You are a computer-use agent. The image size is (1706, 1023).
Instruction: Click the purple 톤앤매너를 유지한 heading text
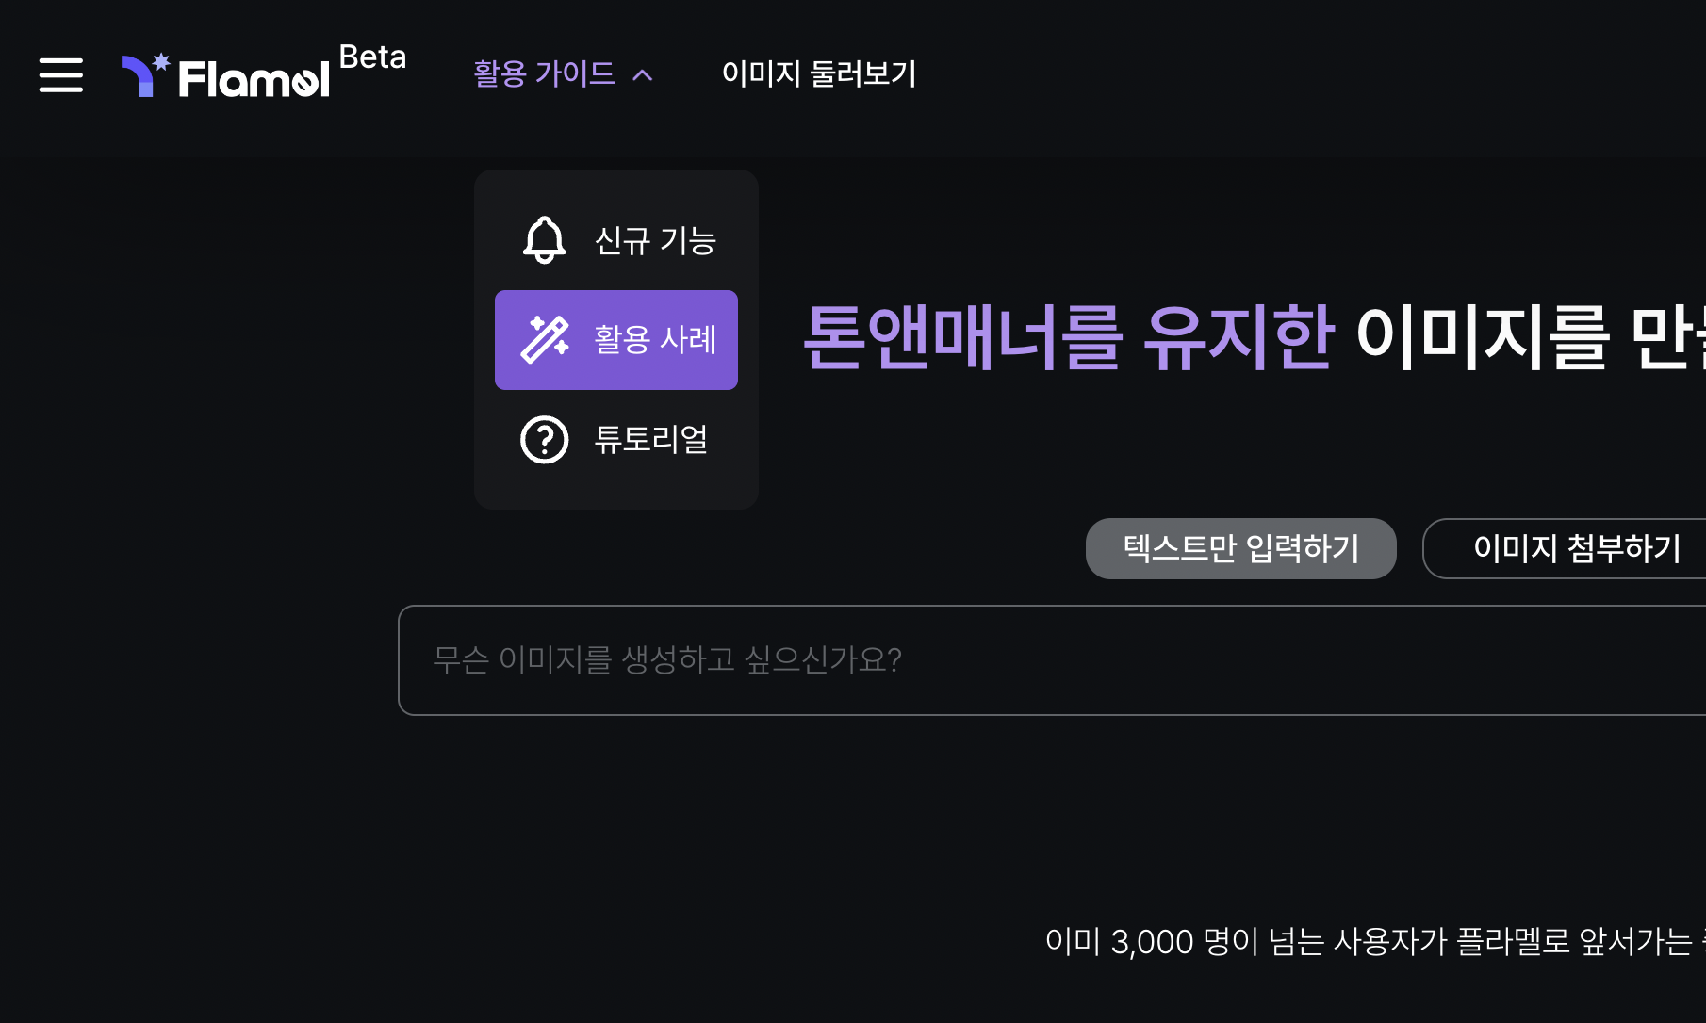1068,337
